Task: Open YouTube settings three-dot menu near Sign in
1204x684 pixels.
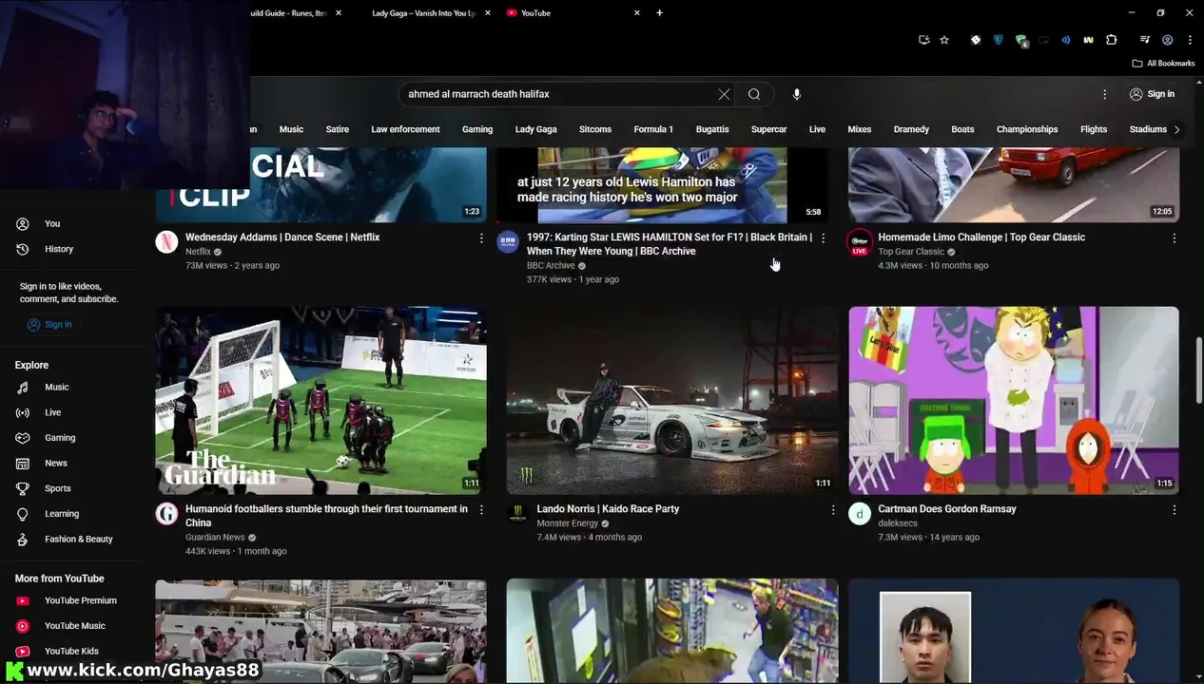Action: click(x=1104, y=94)
